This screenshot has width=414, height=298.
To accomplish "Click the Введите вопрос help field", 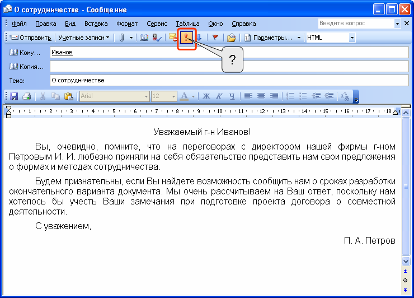I will click(356, 24).
